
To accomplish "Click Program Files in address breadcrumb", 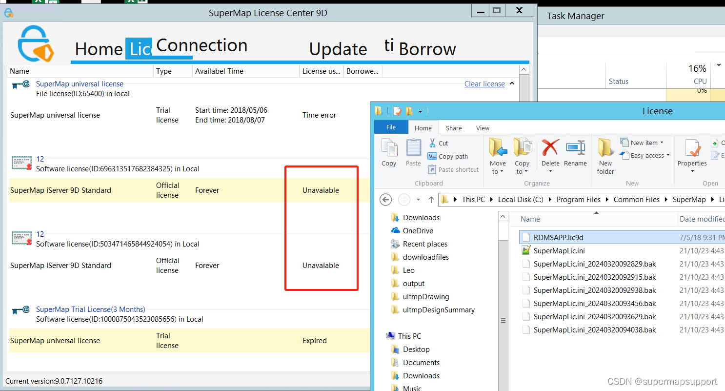I will tap(579, 199).
